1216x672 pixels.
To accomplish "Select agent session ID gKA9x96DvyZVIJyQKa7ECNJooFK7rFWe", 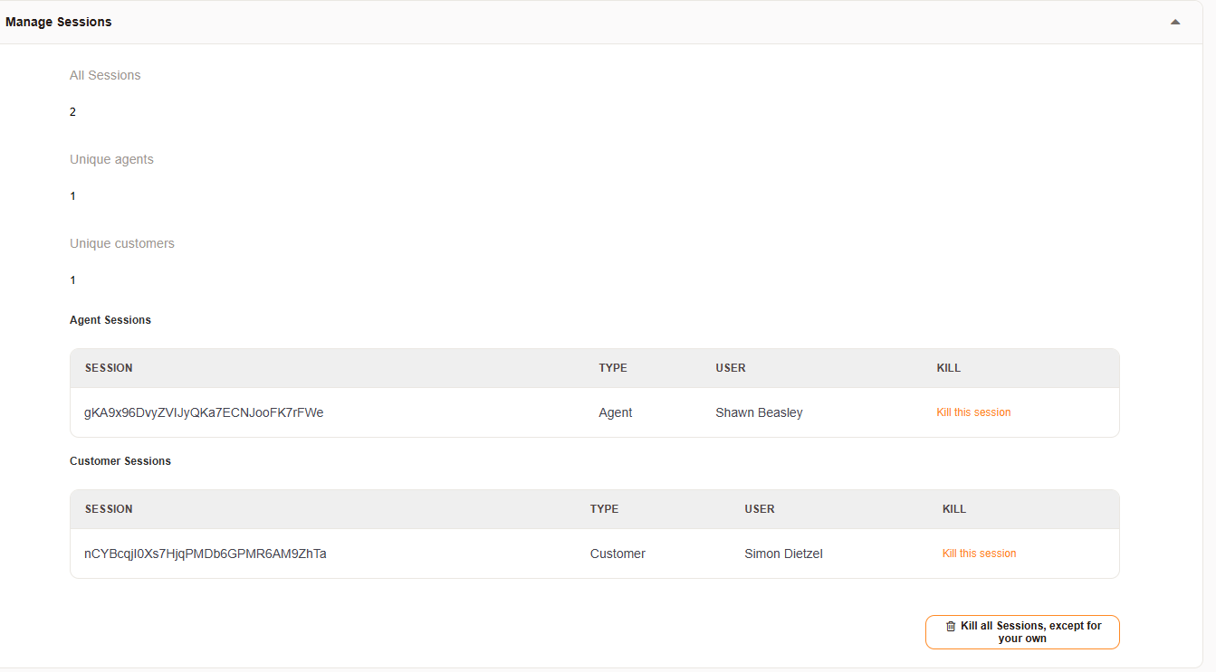I will 205,412.
